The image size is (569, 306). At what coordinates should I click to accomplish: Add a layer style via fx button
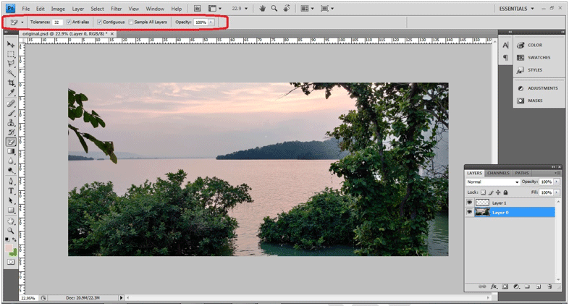494,286
